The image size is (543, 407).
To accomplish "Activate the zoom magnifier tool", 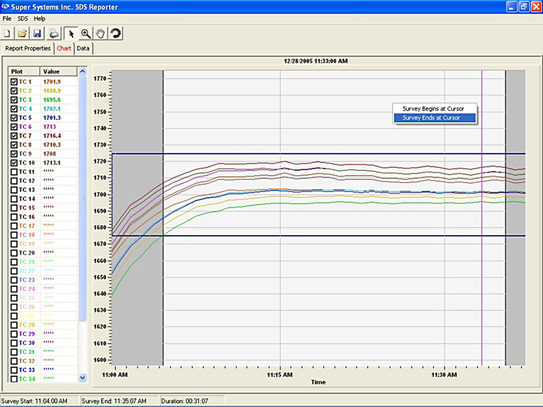I will pyautogui.click(x=86, y=34).
